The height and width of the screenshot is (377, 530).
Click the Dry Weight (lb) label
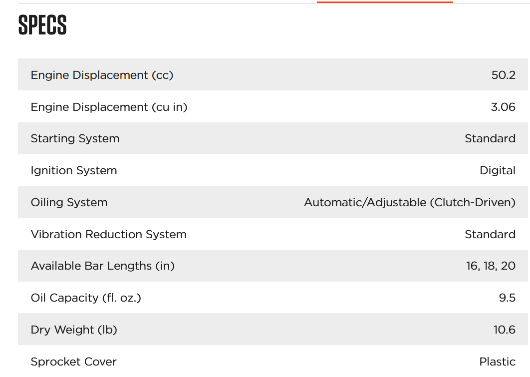74,330
